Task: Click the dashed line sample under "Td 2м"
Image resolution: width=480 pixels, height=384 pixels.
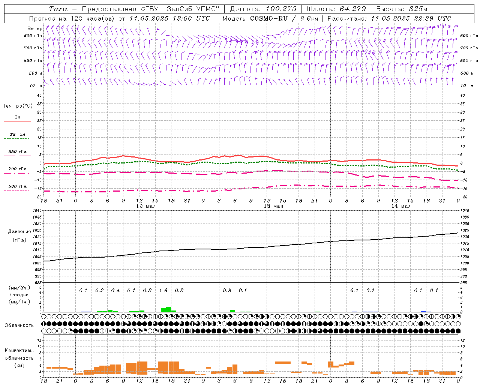Action: (17, 139)
